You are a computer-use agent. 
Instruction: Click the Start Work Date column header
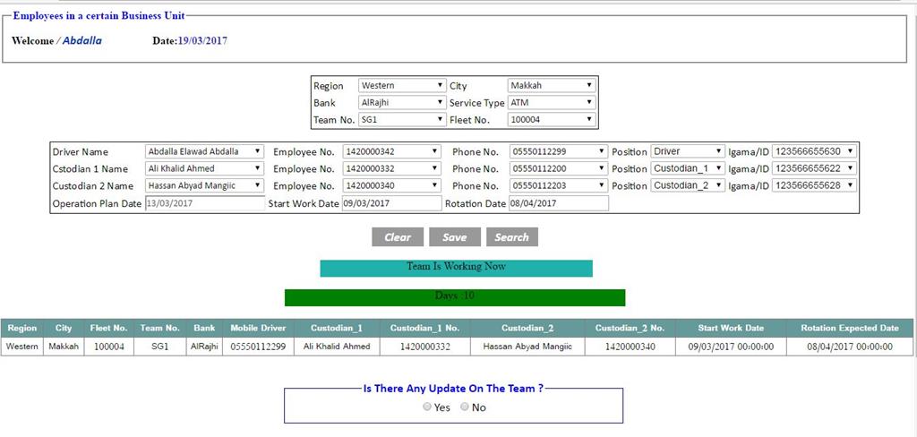click(x=731, y=328)
